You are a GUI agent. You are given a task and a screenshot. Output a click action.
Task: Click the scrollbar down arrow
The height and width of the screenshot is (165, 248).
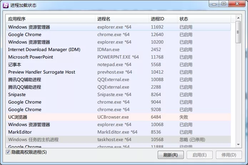click(x=238, y=144)
